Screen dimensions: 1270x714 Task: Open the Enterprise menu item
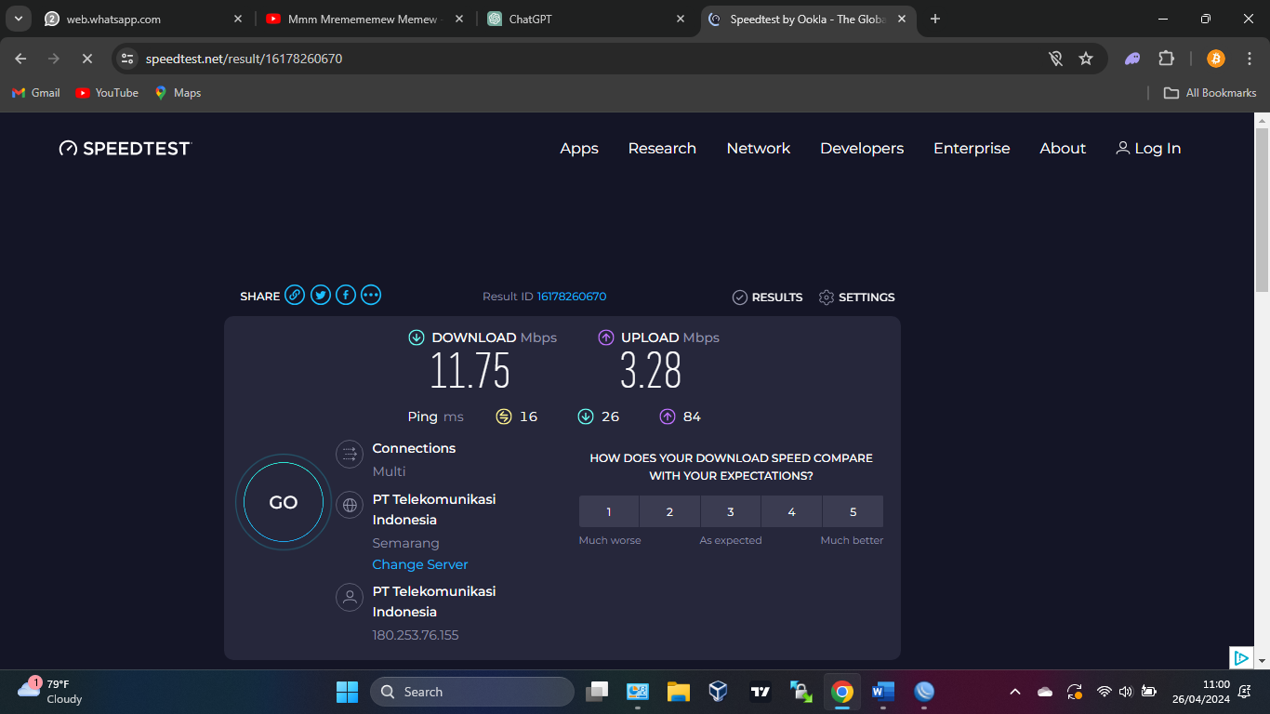coord(972,149)
